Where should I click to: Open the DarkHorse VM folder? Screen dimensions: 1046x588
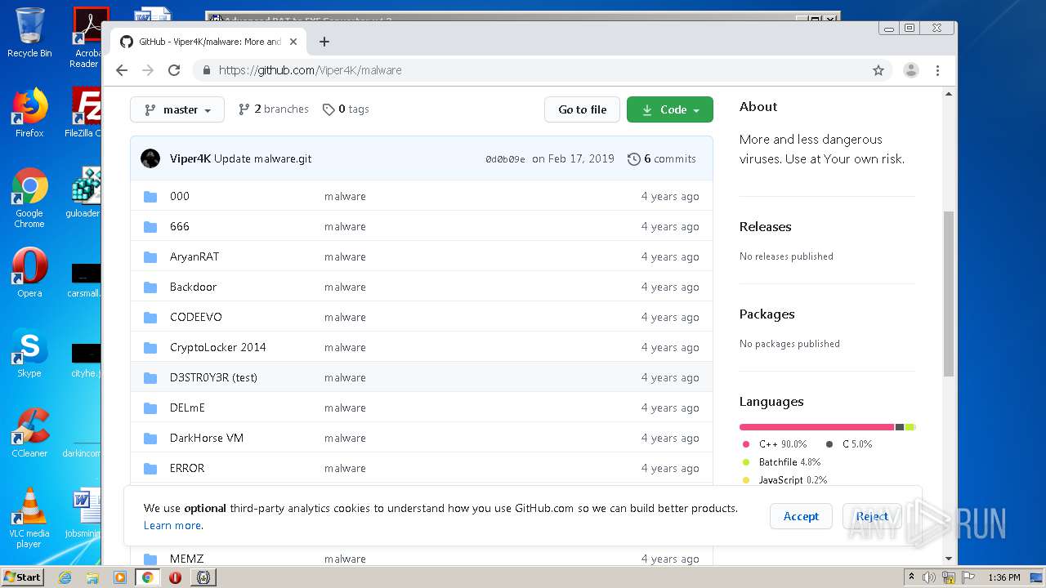(x=207, y=438)
